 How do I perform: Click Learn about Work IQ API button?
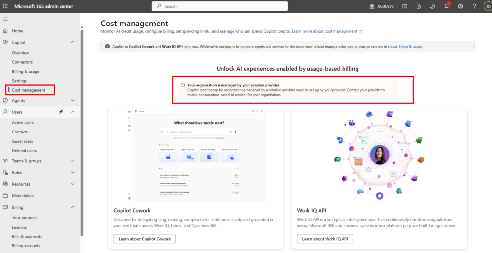click(x=325, y=239)
